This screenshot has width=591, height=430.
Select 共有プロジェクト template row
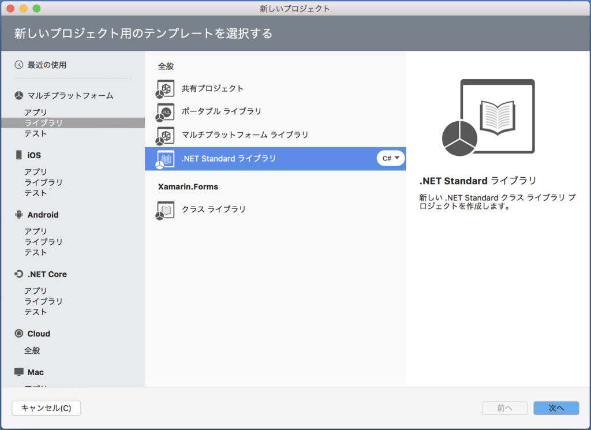point(275,89)
